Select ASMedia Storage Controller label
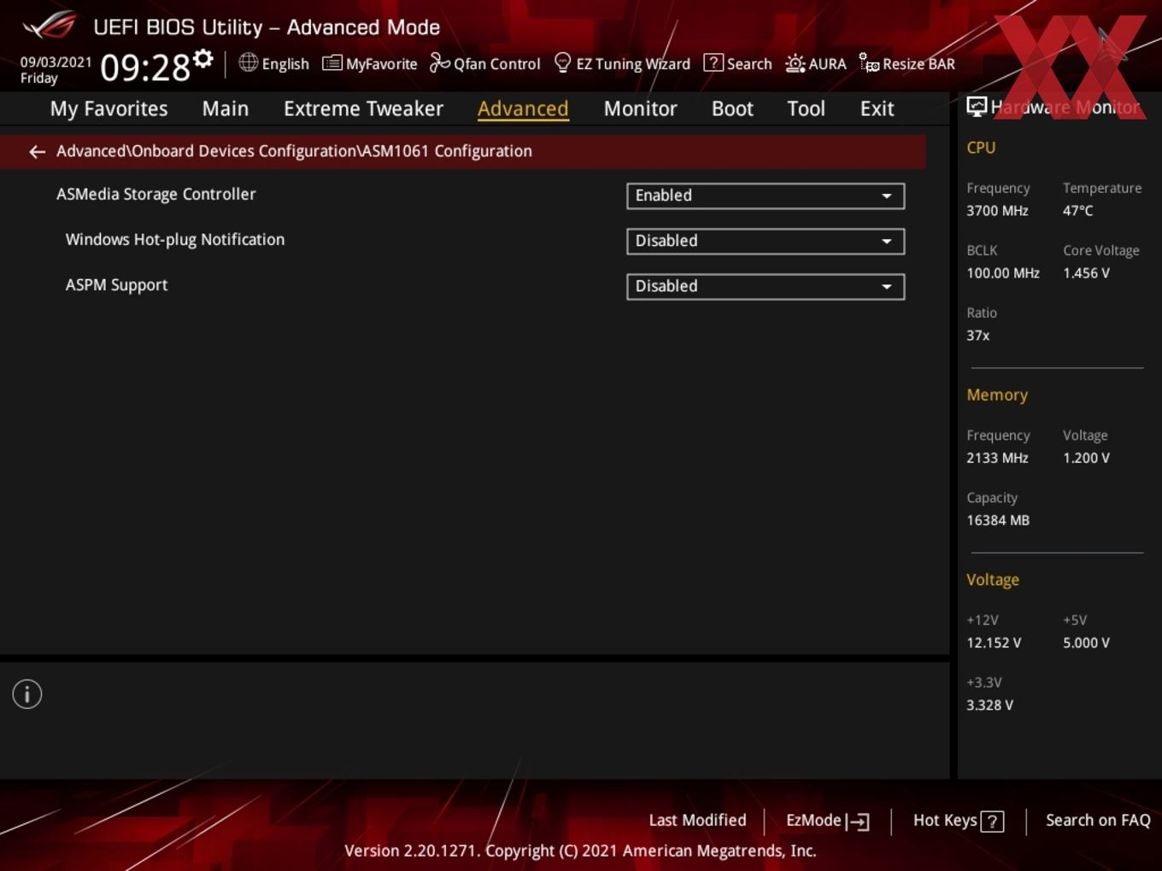The width and height of the screenshot is (1162, 871). tap(156, 194)
